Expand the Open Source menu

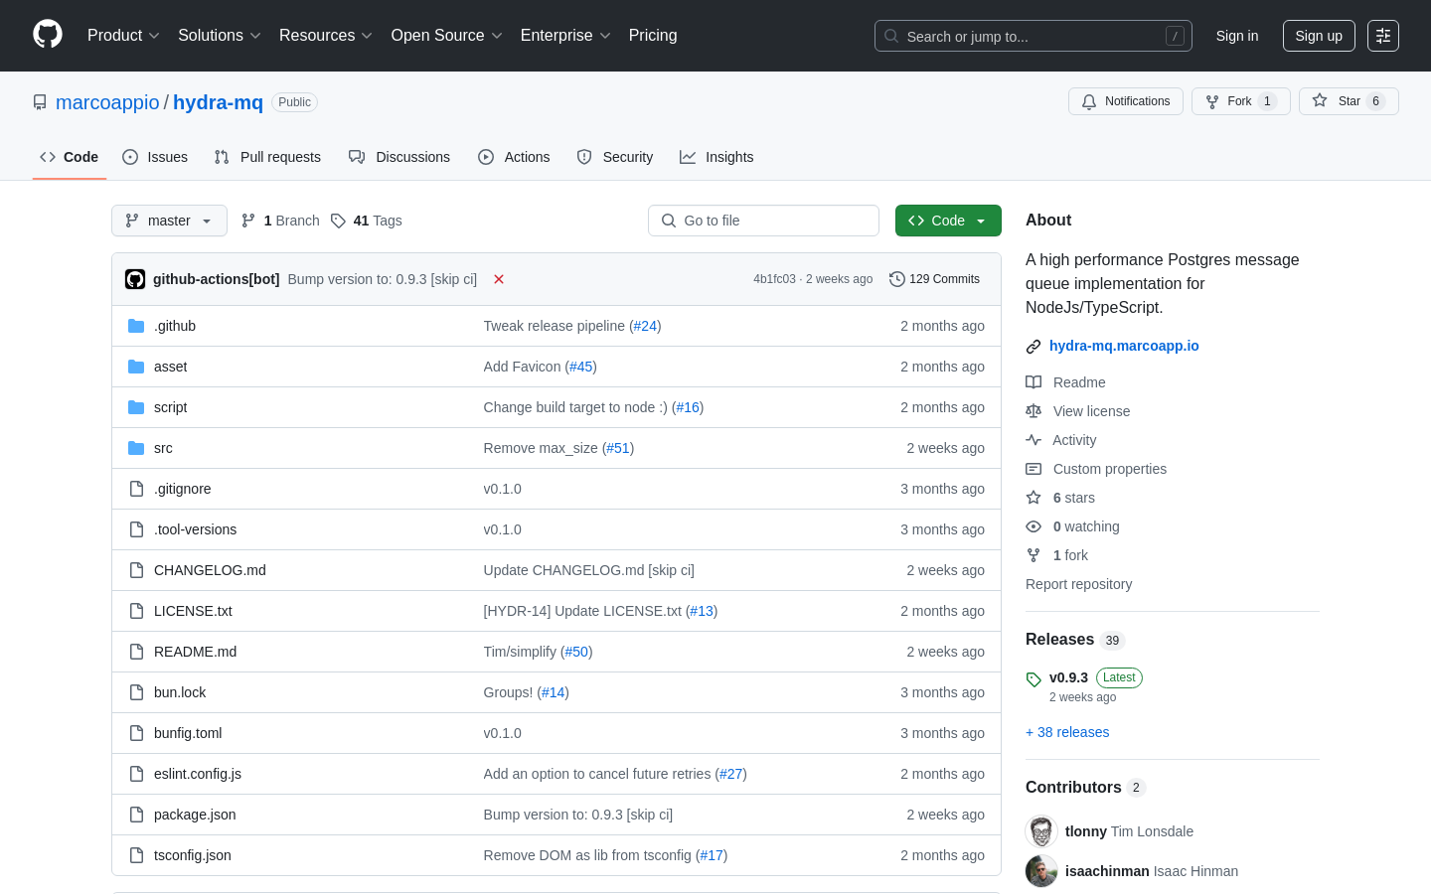(x=447, y=36)
